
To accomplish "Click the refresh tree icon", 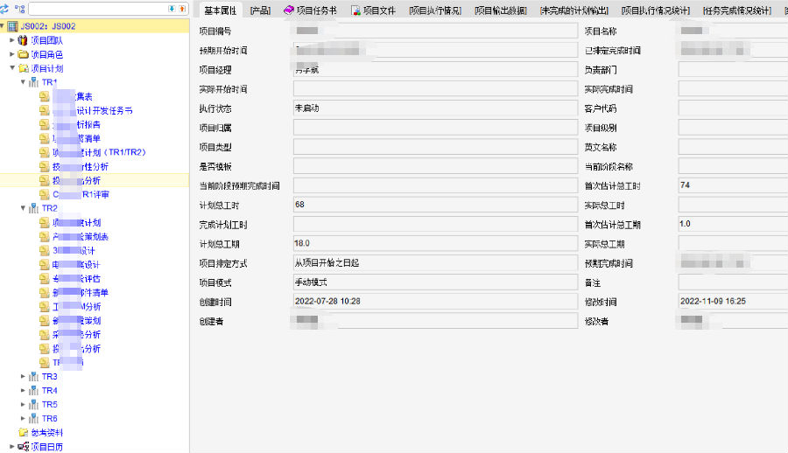I will coord(4,9).
